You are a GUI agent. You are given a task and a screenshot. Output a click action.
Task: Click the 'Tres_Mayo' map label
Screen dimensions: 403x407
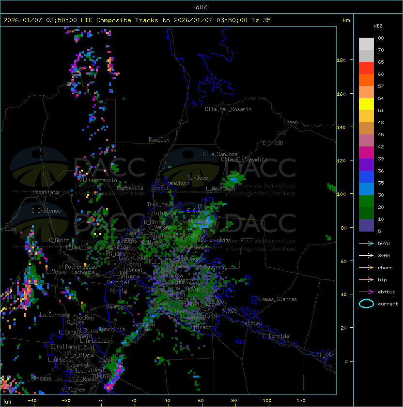point(160,204)
